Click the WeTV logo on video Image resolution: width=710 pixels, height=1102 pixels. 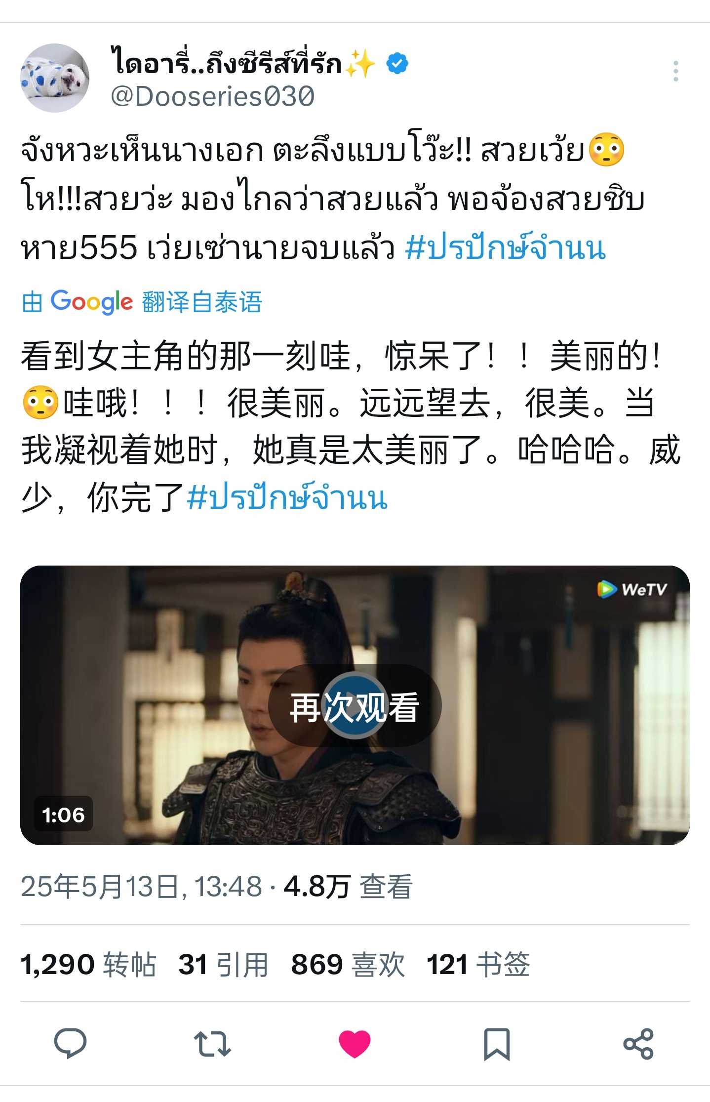[x=632, y=589]
